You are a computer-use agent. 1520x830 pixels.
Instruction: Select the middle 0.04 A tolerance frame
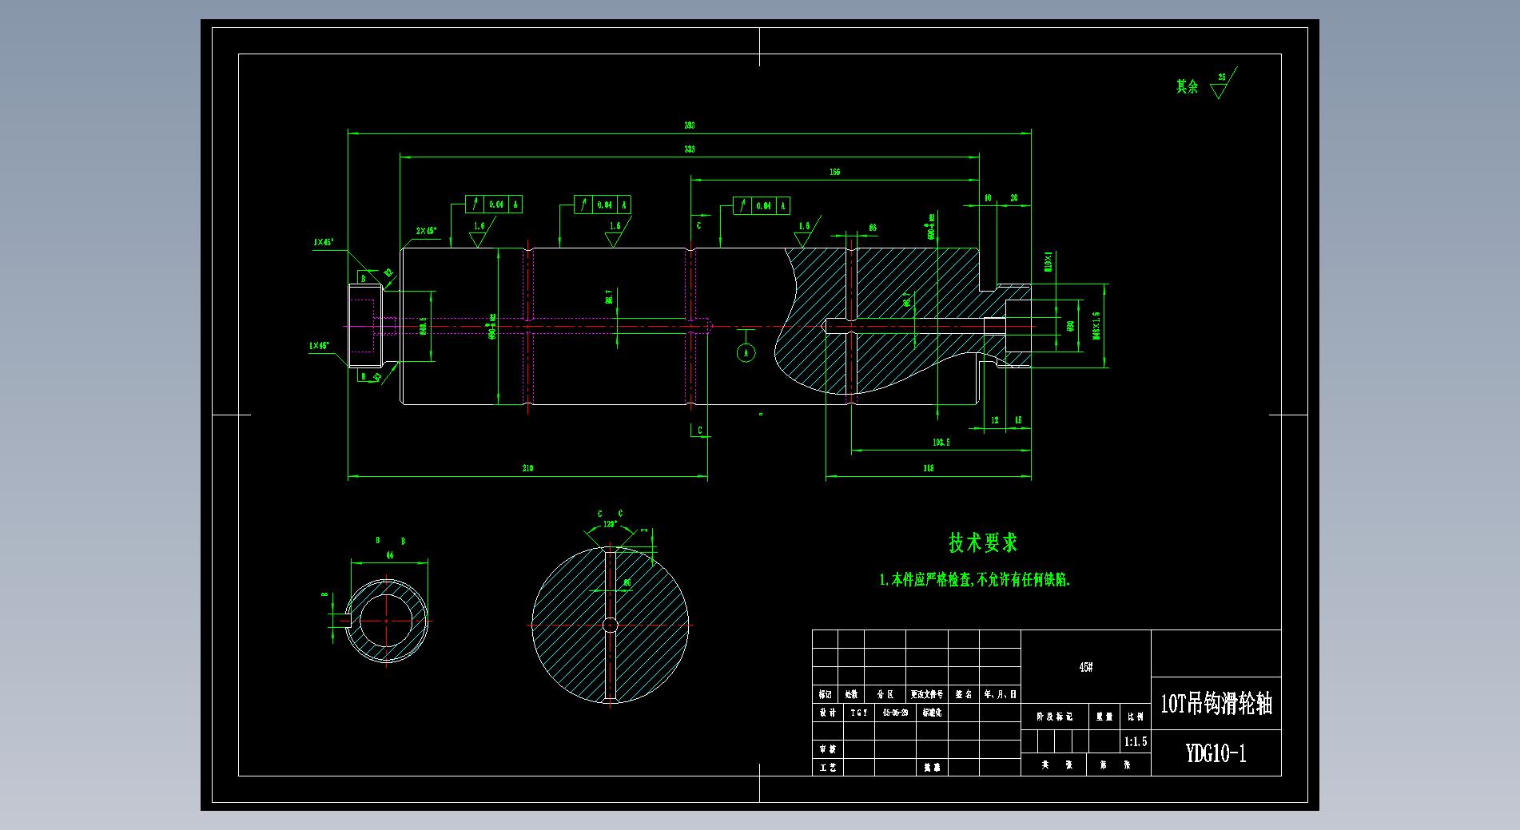(603, 205)
